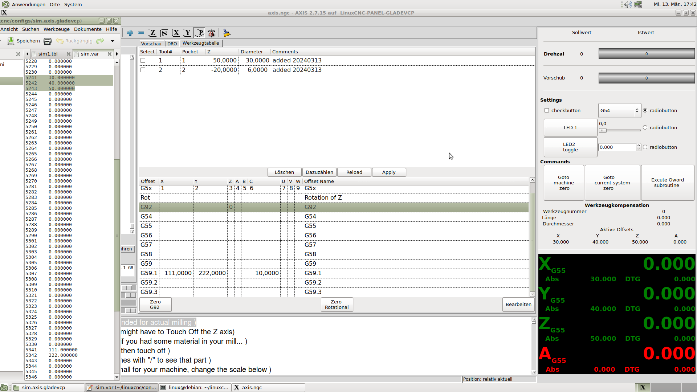Click Goto current system zero button
This screenshot has height=392, width=697.
click(x=612, y=183)
